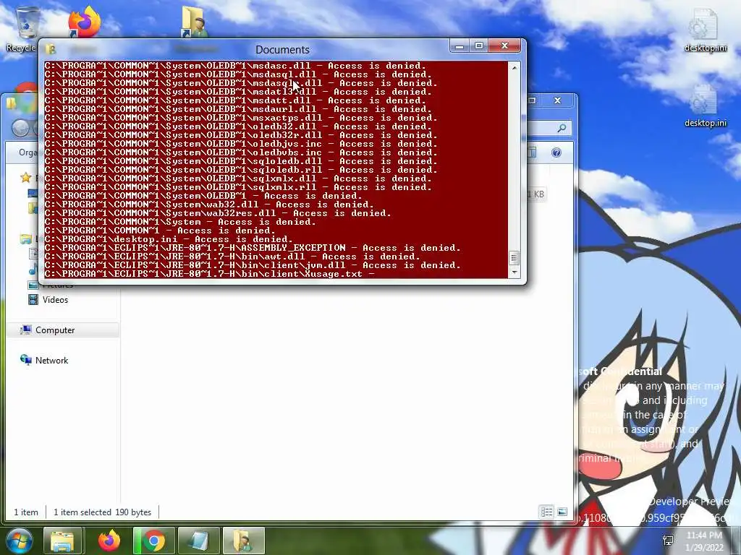Click the wab32.dll access denied line
Viewport: 741px width, 555px height.
tap(209, 205)
